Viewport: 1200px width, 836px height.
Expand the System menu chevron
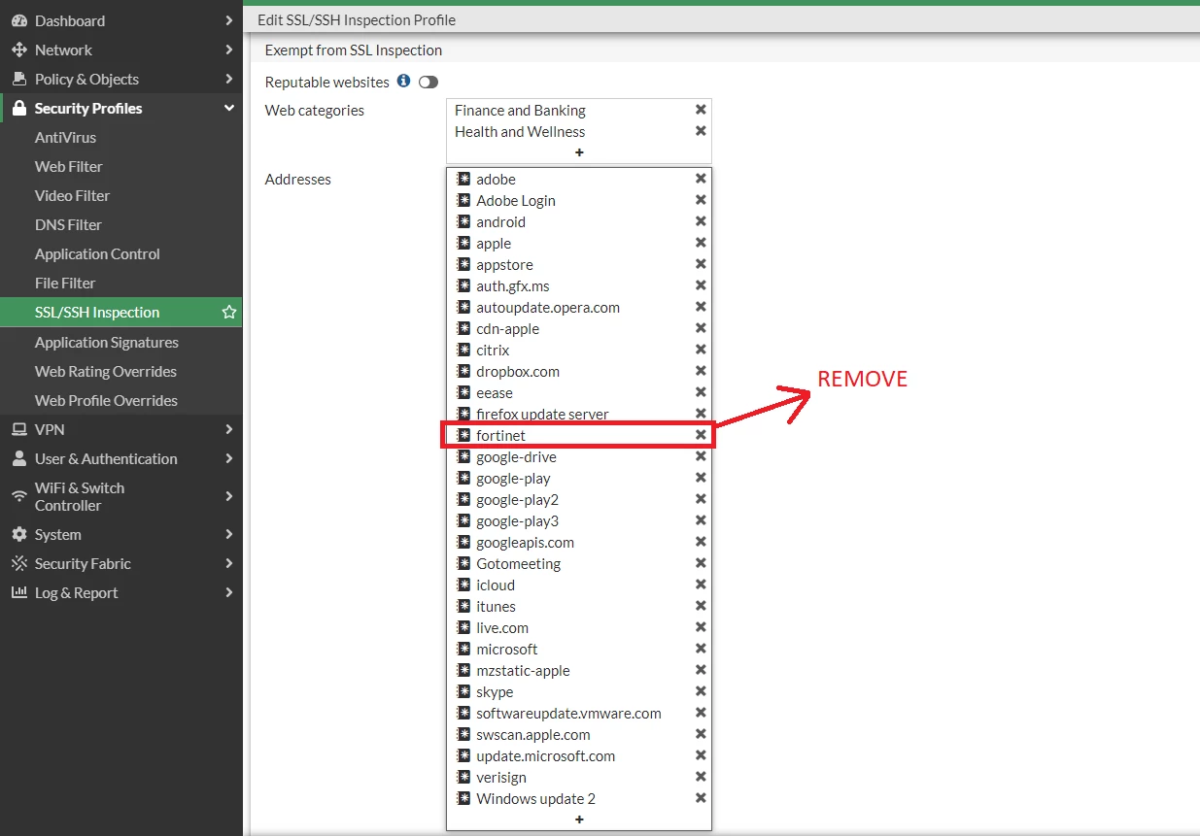(x=228, y=534)
